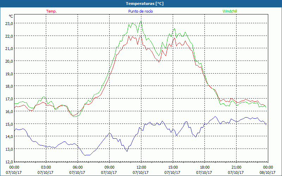282x176 pixels.
Task: Click the 21:00 time axis label
Action: [x=236, y=168]
